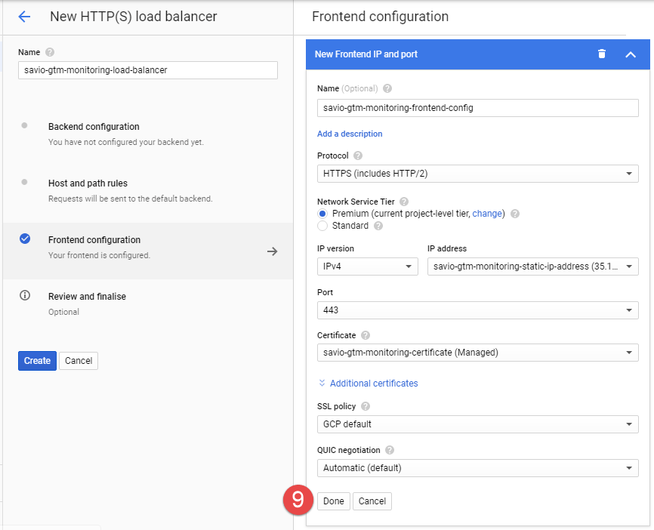Viewport: 654px width, 530px height.
Task: Click help icon next to SSL policy
Action: tap(366, 406)
